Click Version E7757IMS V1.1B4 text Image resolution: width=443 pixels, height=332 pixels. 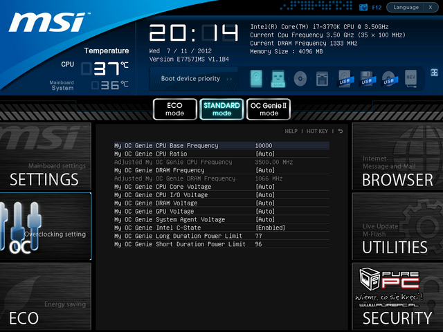(x=189, y=59)
